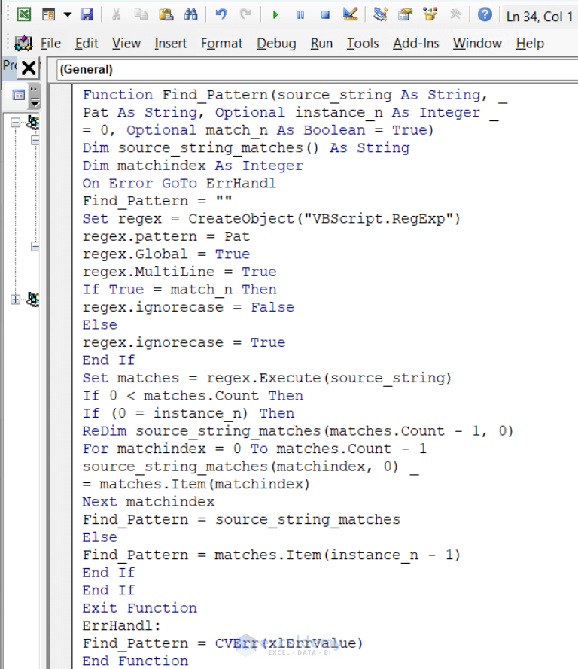Click the Reset stop icon
578x669 pixels.
(x=325, y=15)
